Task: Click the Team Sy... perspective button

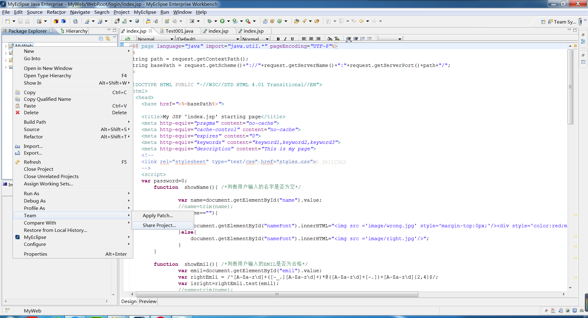Action: tap(562, 22)
